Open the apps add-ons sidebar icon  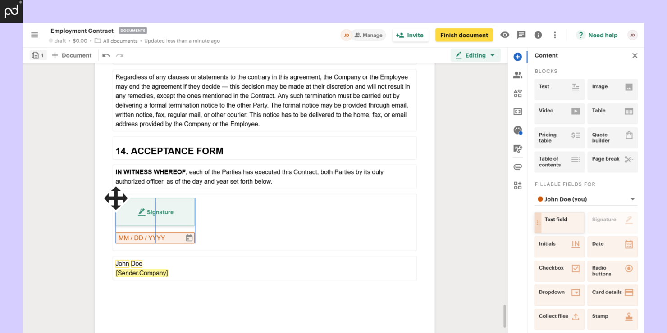click(517, 185)
